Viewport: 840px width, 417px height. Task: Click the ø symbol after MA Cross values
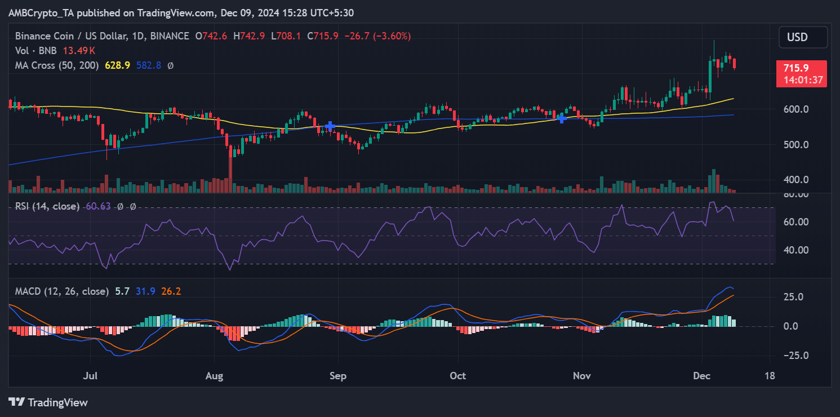[x=171, y=65]
